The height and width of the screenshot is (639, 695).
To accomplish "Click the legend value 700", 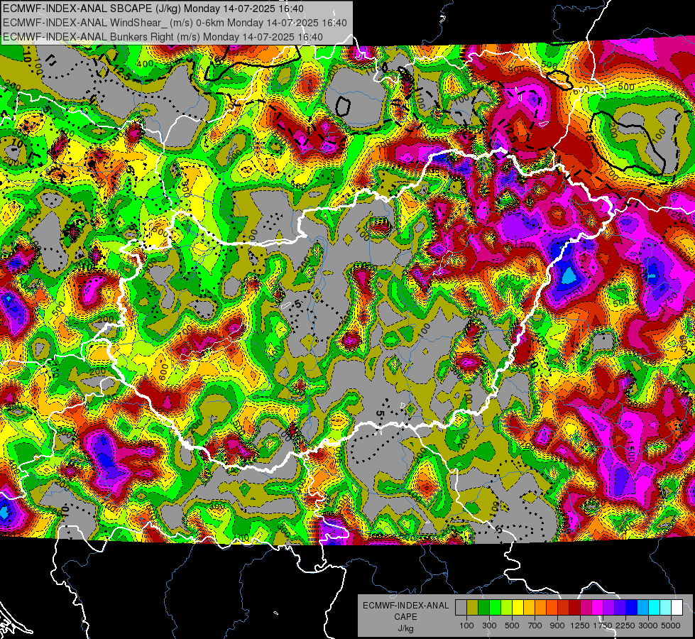I will [x=535, y=626].
